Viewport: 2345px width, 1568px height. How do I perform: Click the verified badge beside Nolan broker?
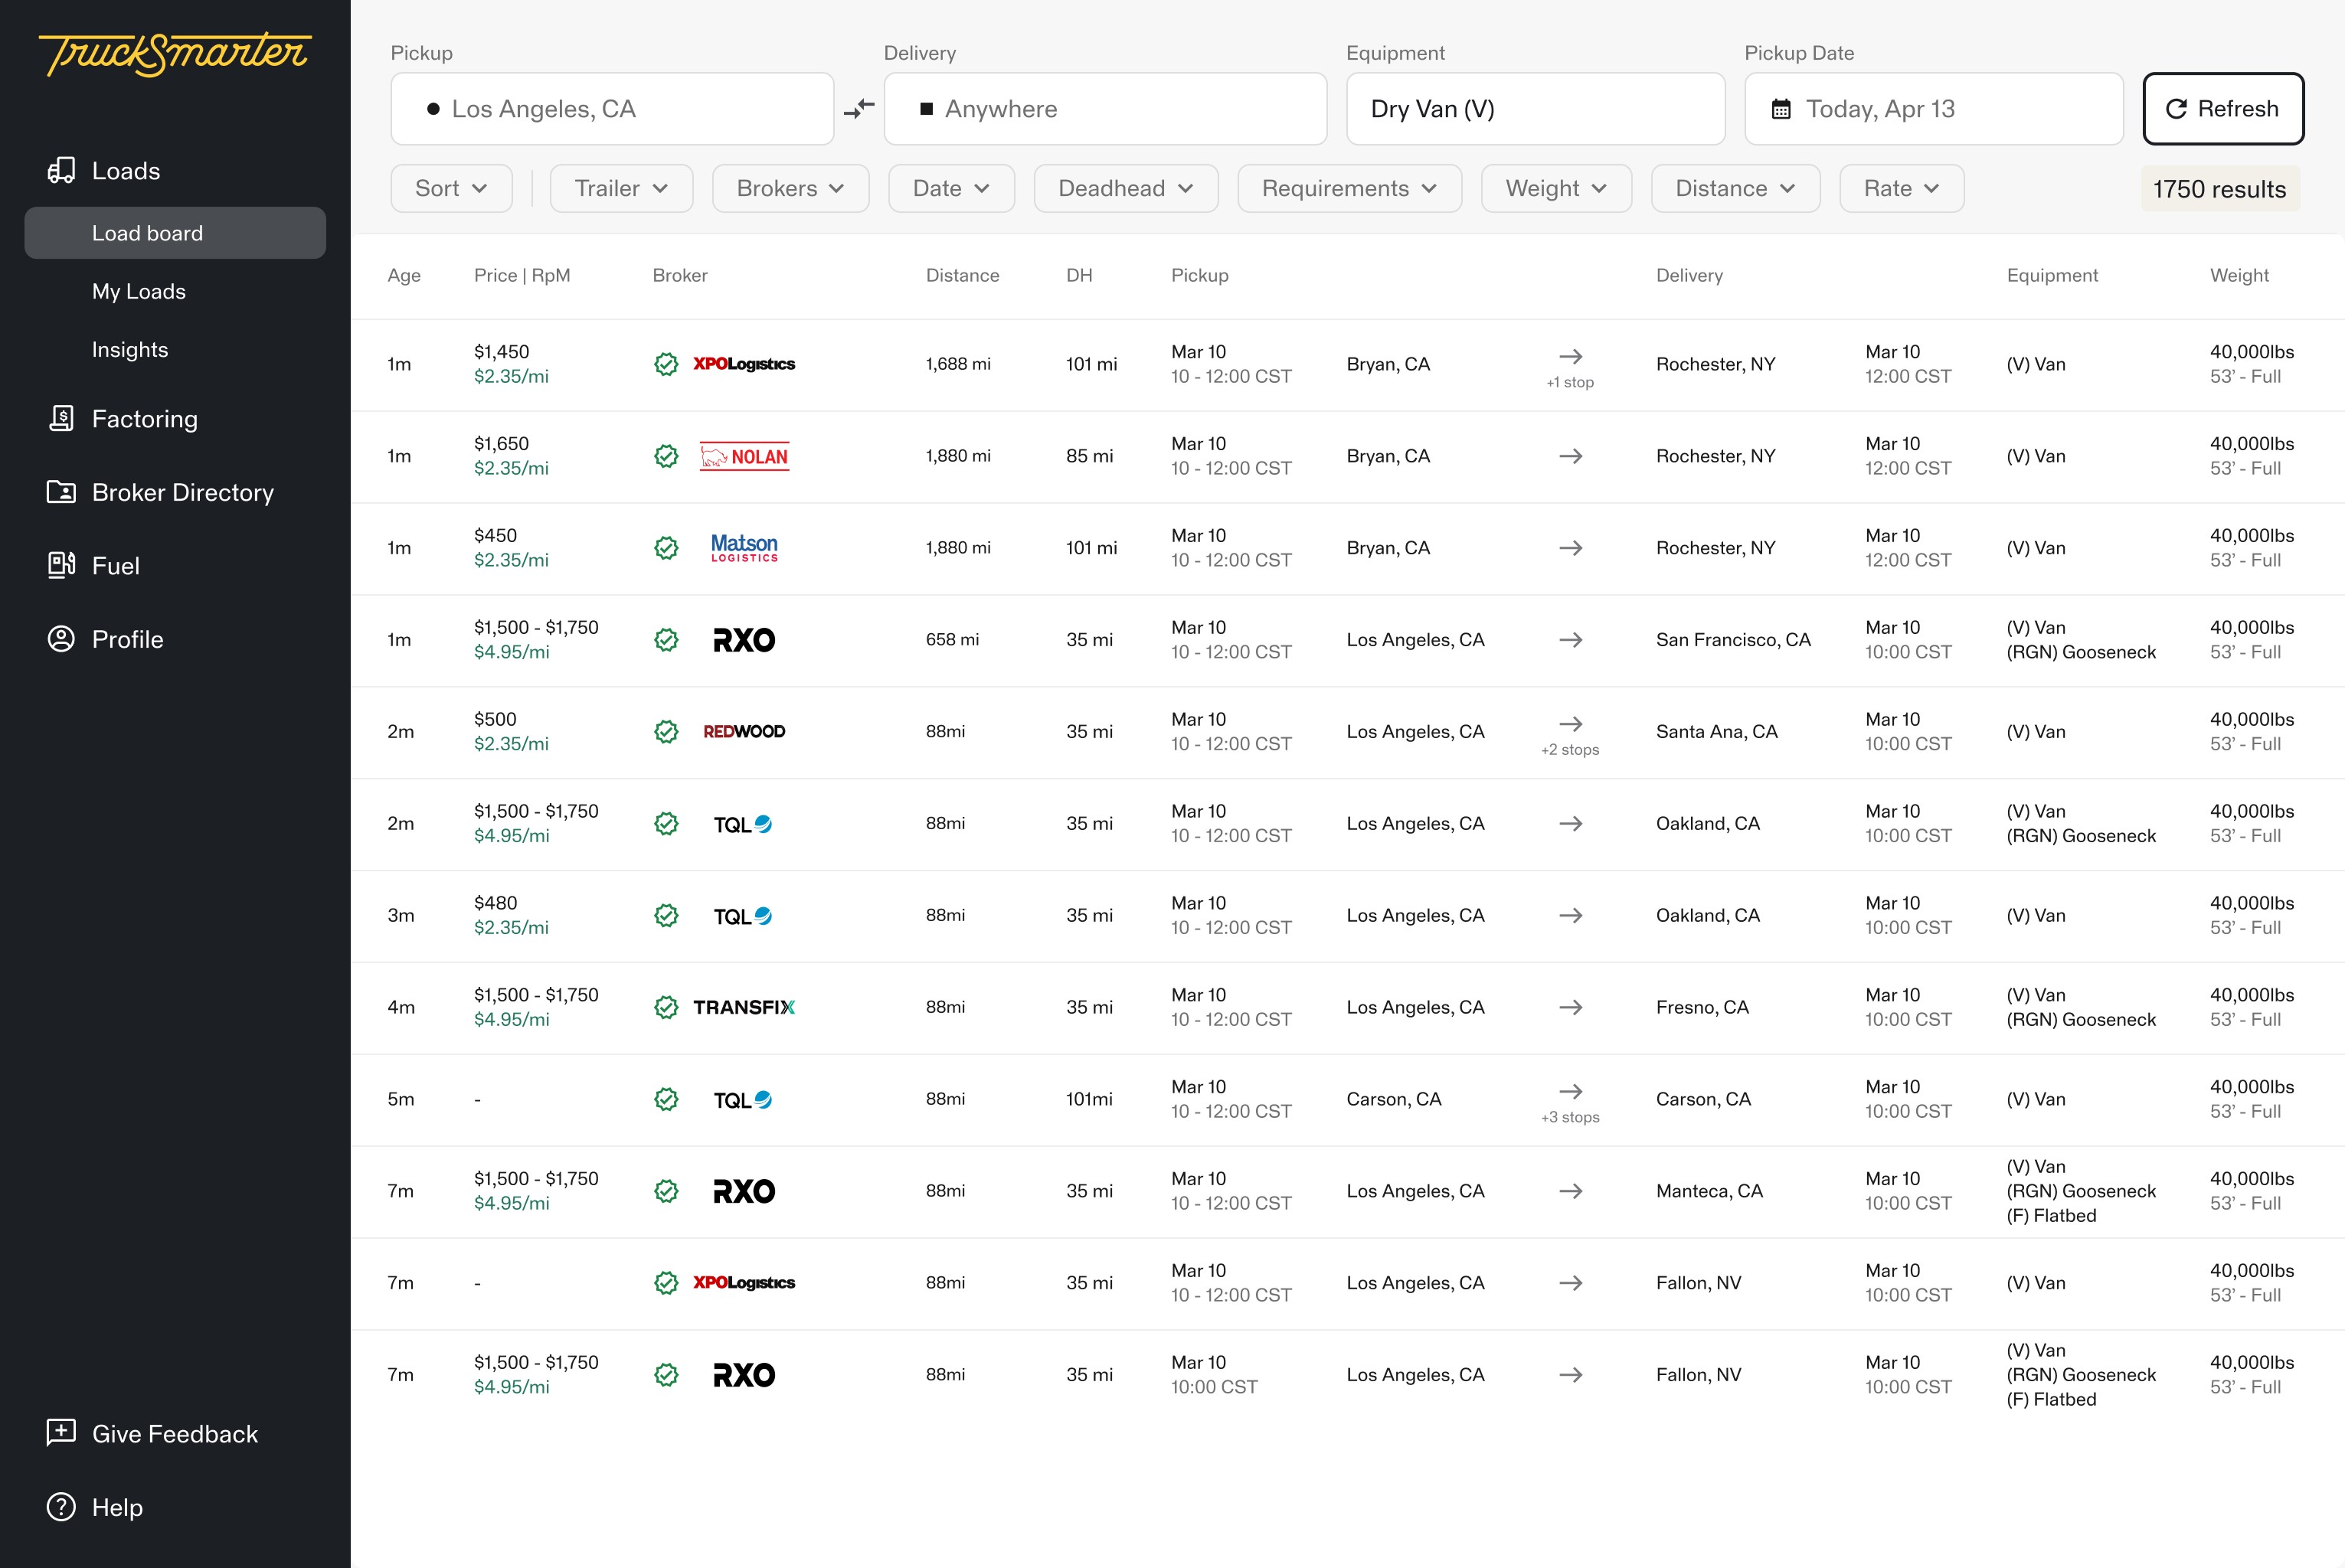point(666,456)
